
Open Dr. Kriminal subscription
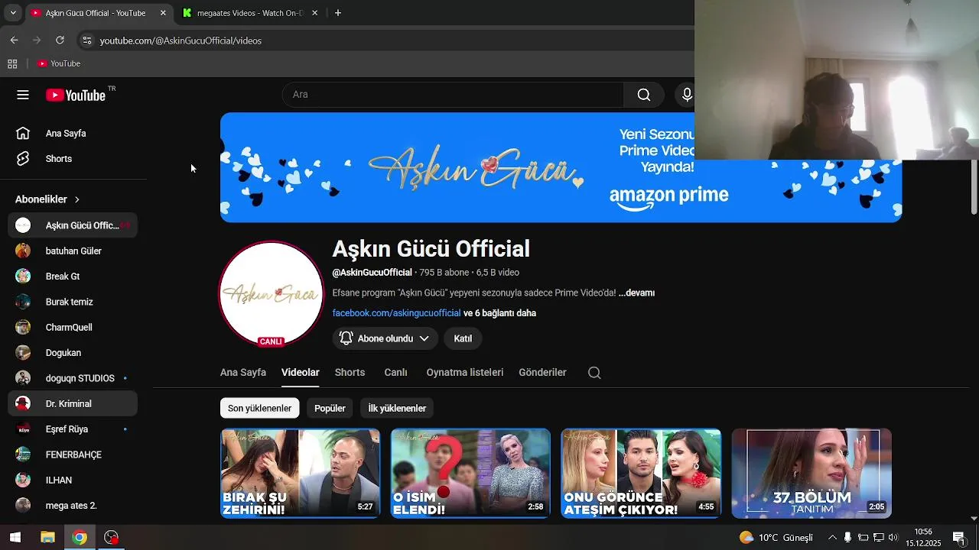point(73,404)
